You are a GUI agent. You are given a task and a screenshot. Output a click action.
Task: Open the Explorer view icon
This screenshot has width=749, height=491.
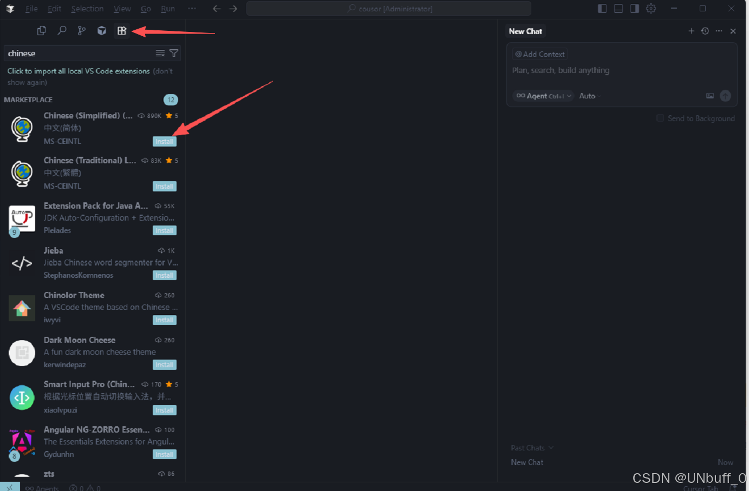(x=42, y=31)
